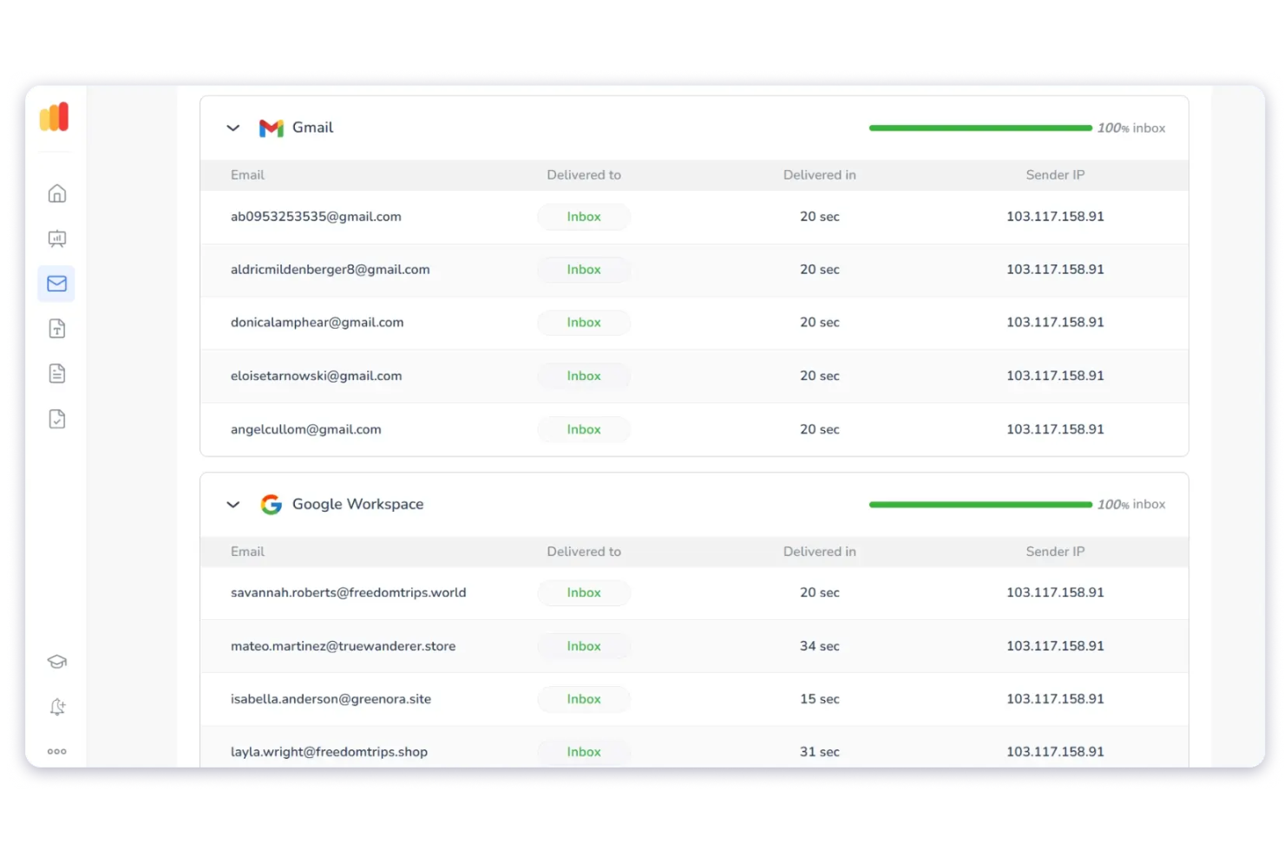
Task: Click the Delivered to column header
Action: [583, 174]
